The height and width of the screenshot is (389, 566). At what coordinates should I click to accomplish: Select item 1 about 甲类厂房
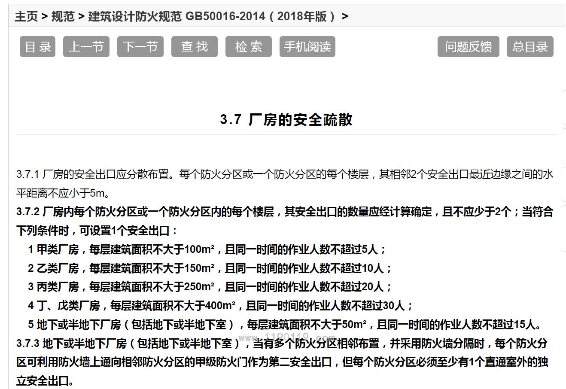207,249
